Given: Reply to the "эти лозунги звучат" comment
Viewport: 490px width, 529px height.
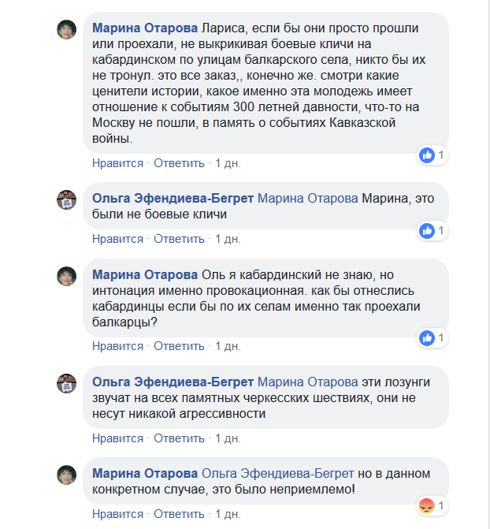Looking at the screenshot, I should coord(179,438).
